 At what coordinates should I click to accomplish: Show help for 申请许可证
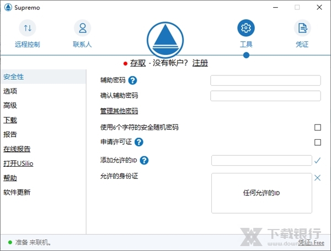coord(139,142)
